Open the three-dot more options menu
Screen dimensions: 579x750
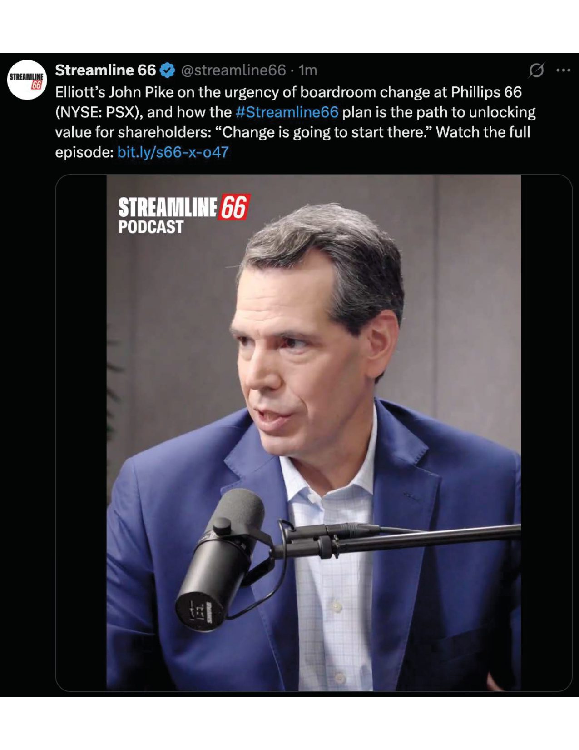563,70
